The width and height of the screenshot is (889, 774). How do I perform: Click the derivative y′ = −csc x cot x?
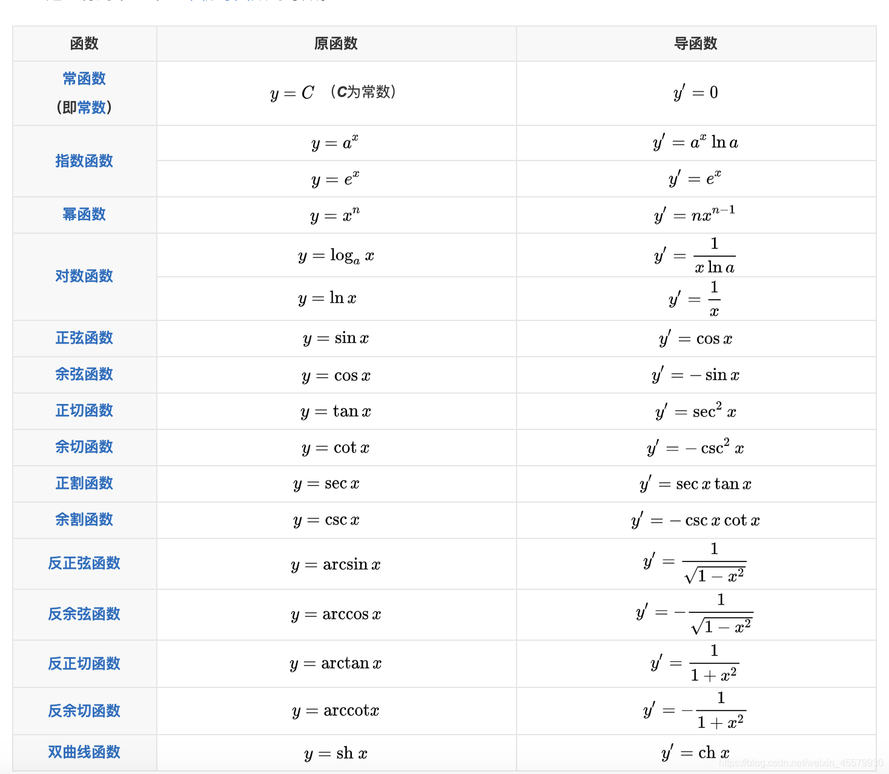click(696, 520)
